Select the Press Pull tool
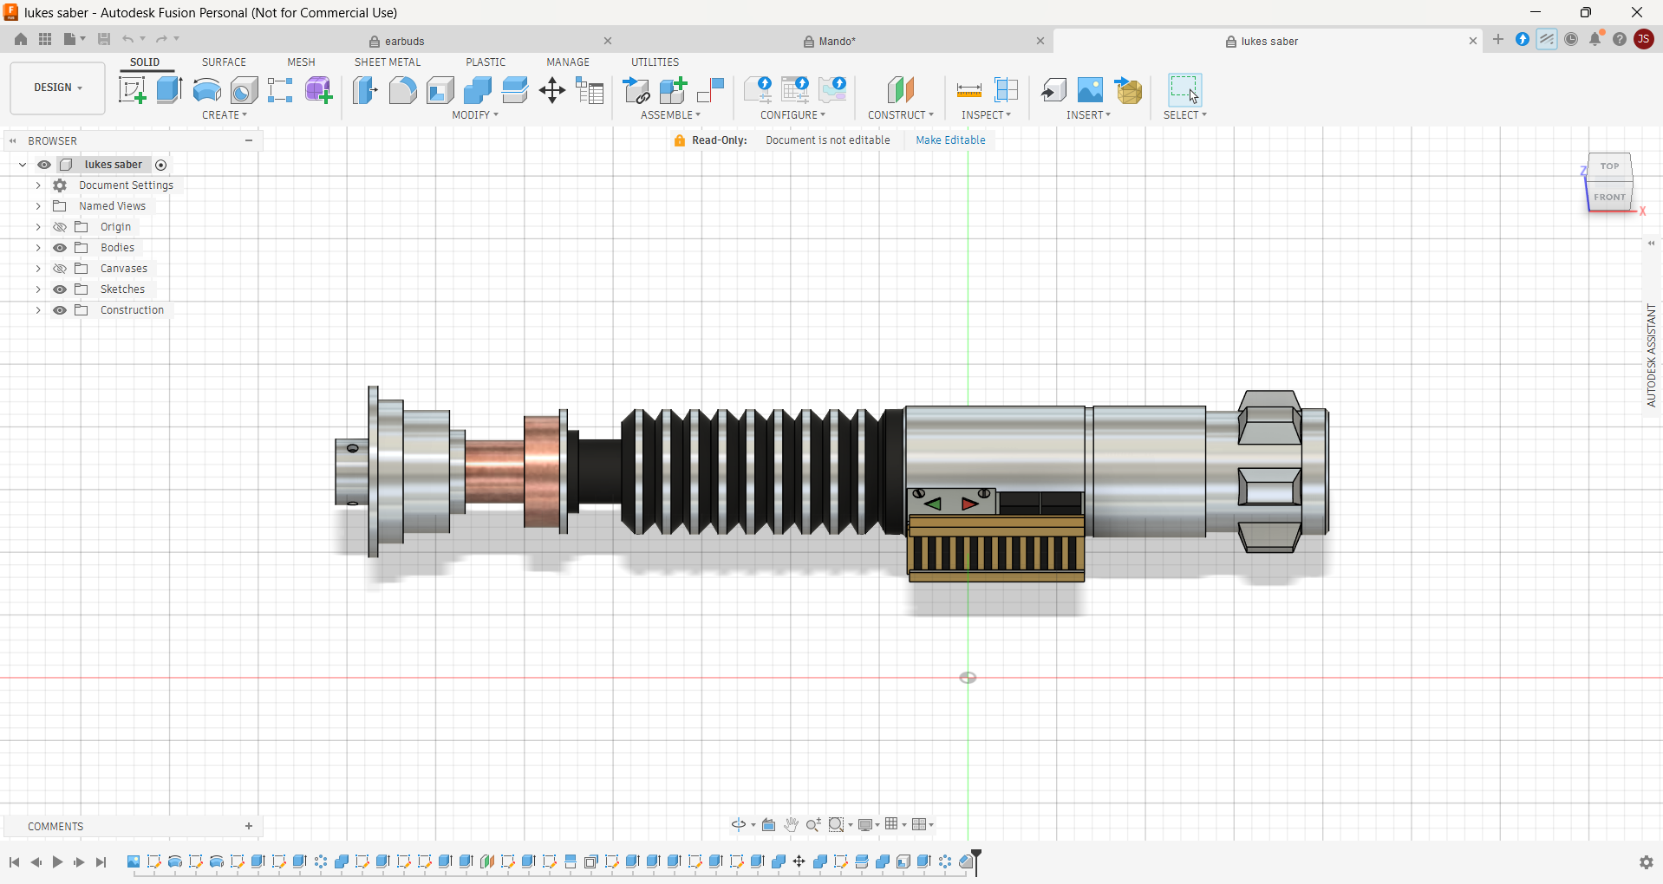Viewport: 1663px width, 884px height. pos(366,90)
